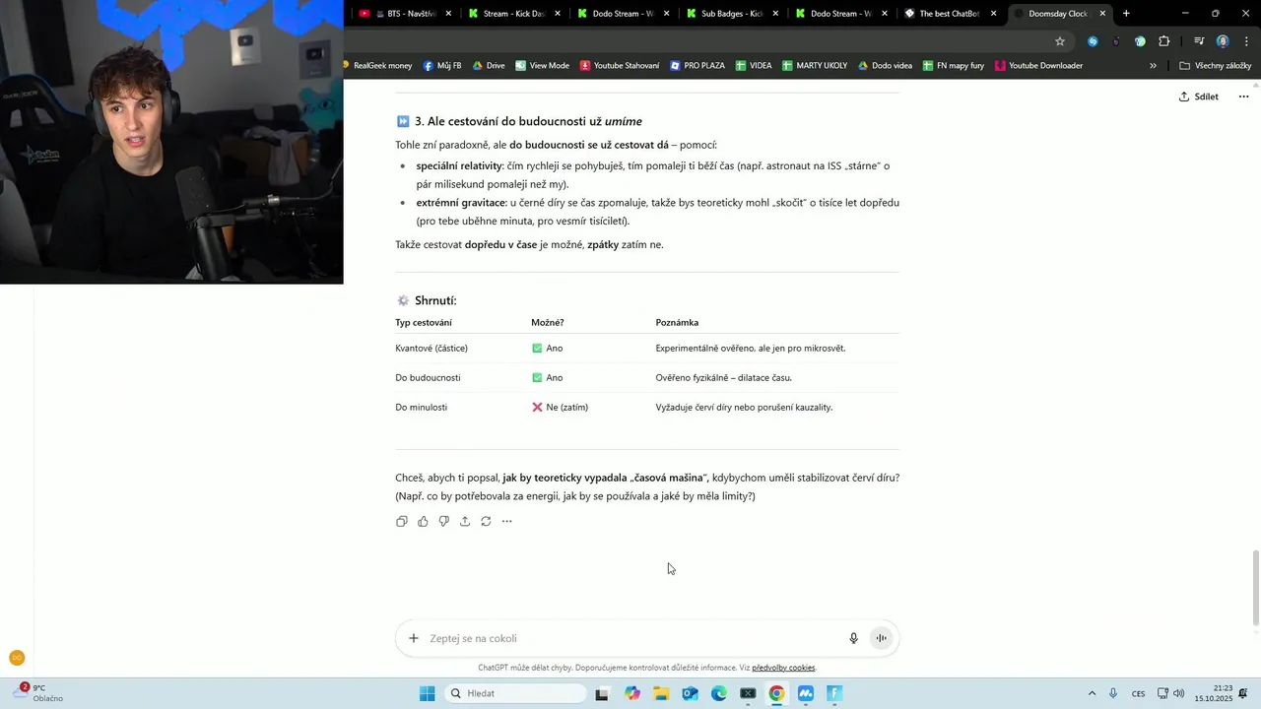This screenshot has width=1261, height=709.
Task: Open the Chrome extensions puzzle icon
Action: [1164, 41]
